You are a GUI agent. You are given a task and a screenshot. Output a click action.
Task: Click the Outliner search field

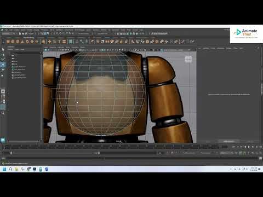(25, 53)
